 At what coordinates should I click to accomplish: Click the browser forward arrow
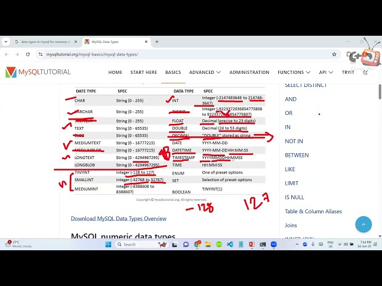pos(17,54)
